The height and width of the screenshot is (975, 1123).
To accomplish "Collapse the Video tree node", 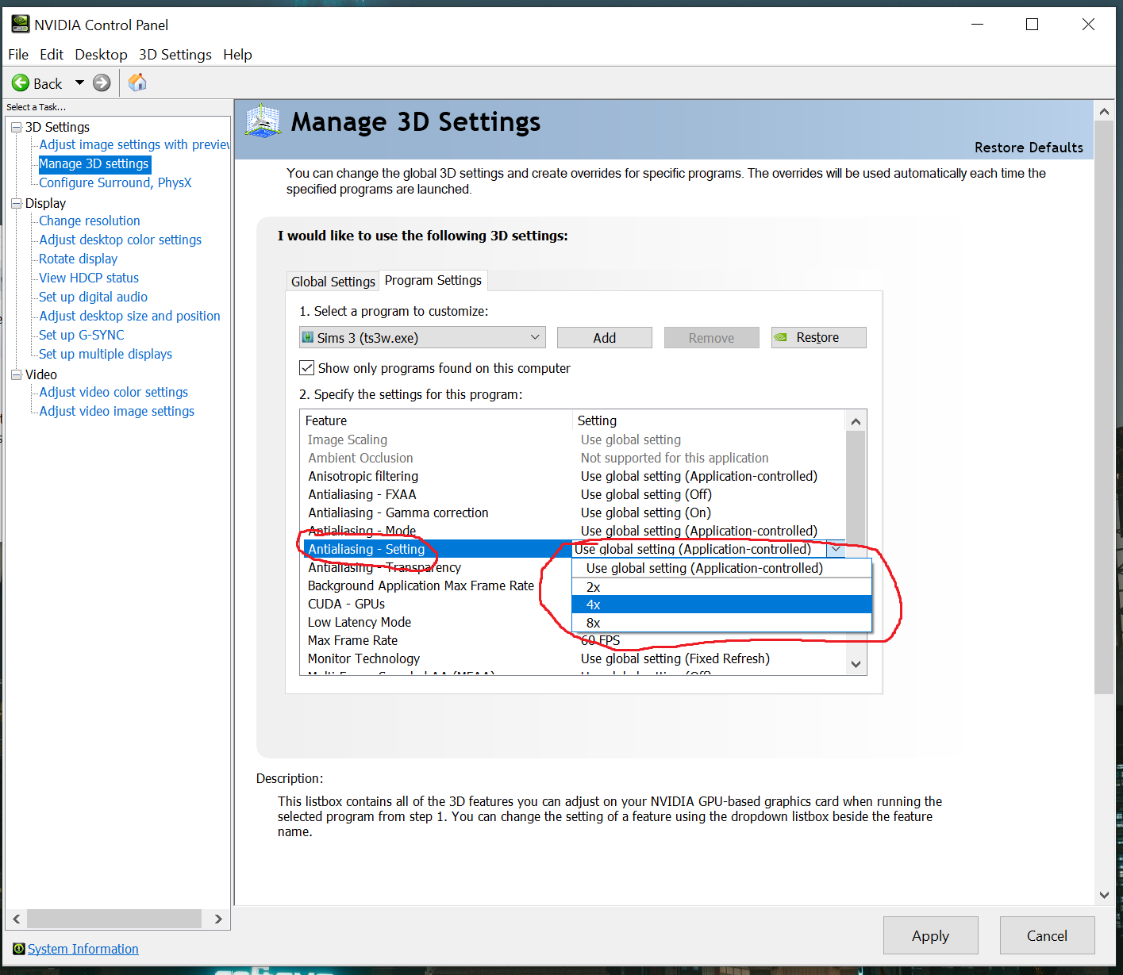I will click(16, 374).
